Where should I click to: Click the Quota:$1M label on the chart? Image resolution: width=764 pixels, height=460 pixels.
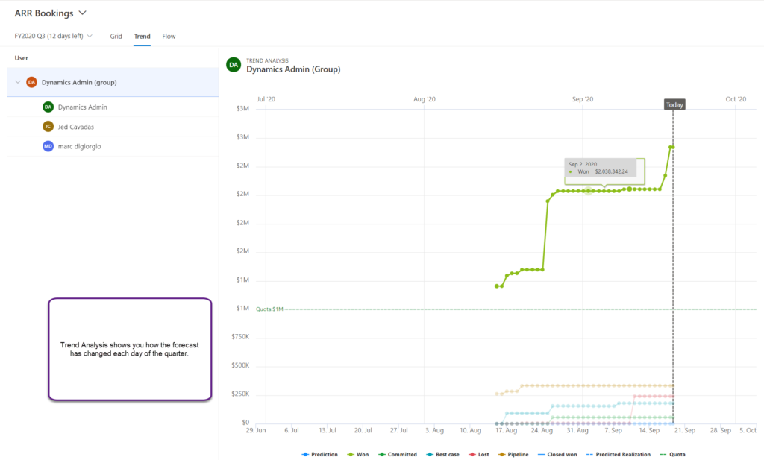click(x=269, y=309)
